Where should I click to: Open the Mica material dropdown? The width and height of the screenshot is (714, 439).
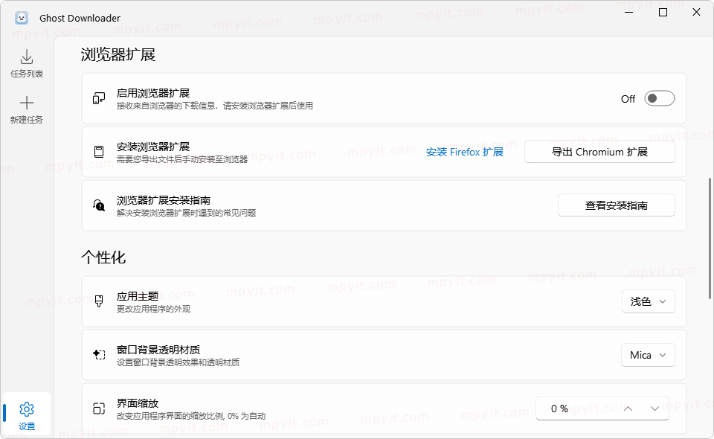click(x=648, y=355)
